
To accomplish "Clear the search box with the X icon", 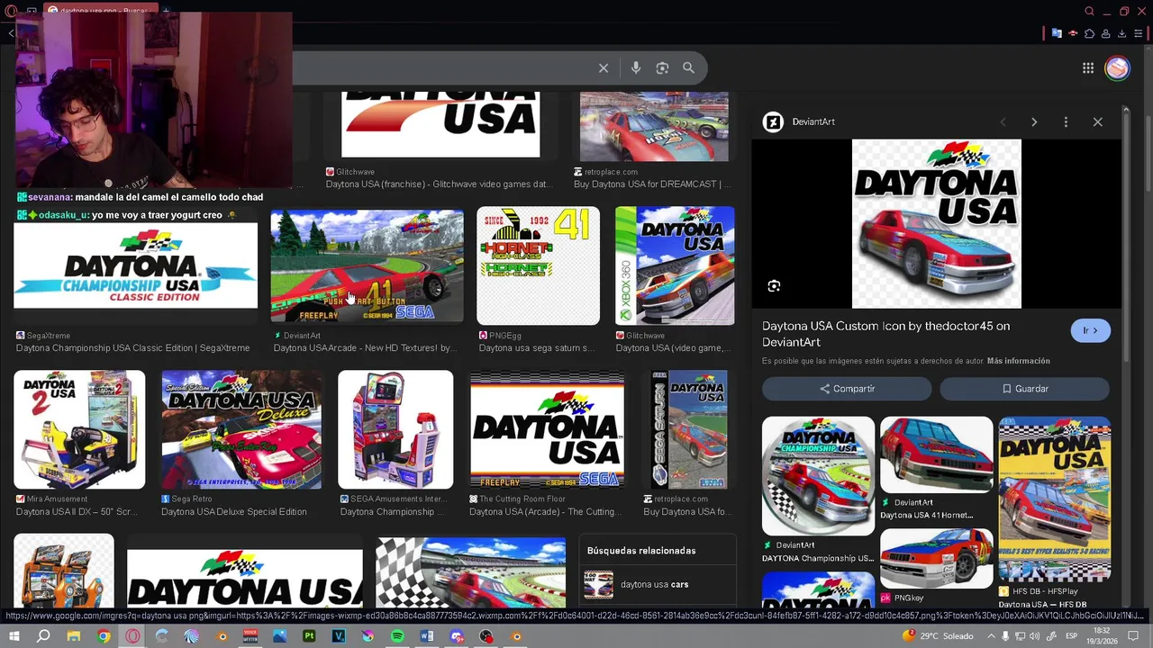I will click(x=604, y=68).
